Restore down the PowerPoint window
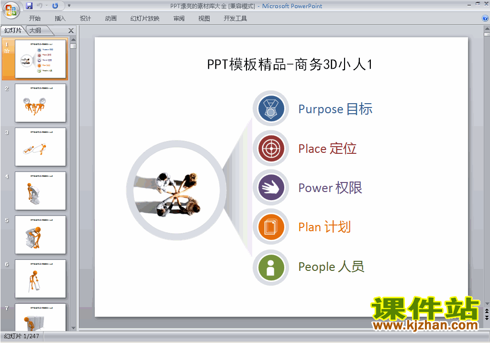The image size is (490, 343). pyautogui.click(x=478, y=4)
